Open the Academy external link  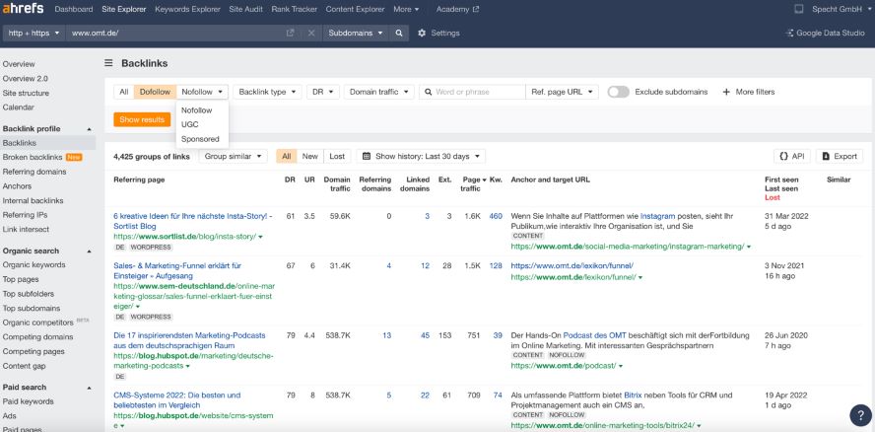[x=457, y=9]
